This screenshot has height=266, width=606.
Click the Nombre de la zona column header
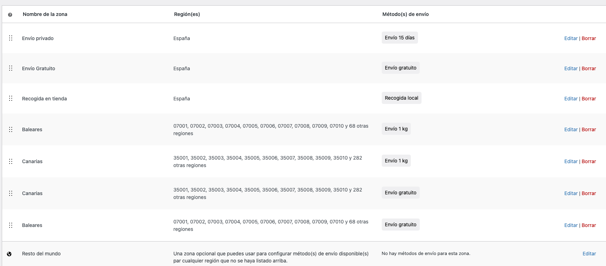[45, 14]
